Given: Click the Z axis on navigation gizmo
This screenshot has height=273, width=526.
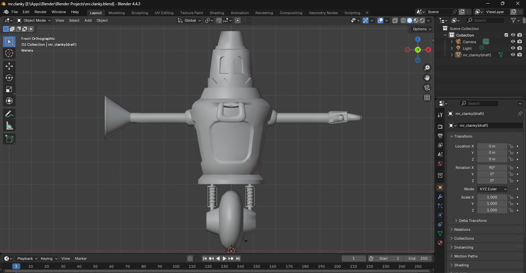Looking at the screenshot, I should point(418,39).
